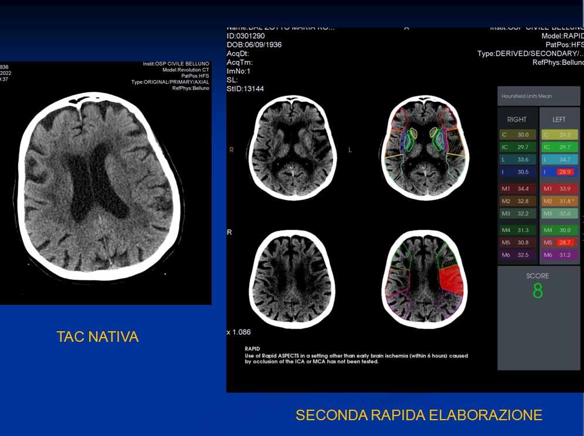
Task: Click the red highlighted region on lower overlay slice
Action: click(x=450, y=281)
